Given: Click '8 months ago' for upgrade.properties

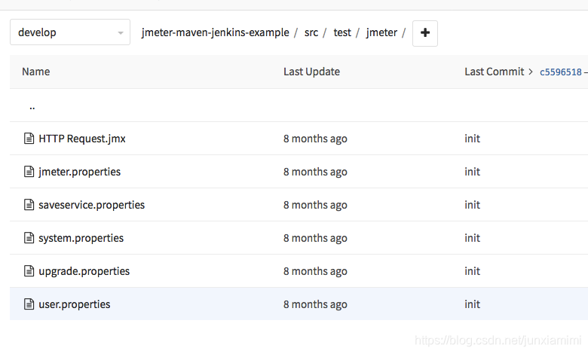Looking at the screenshot, I should click(x=315, y=271).
